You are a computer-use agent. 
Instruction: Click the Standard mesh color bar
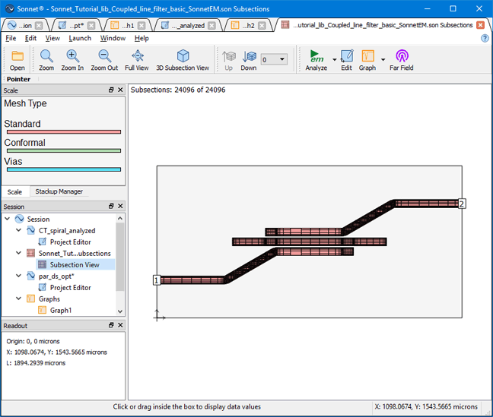(x=64, y=132)
